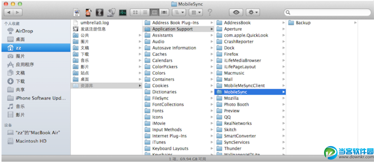Image resolution: width=374 pixels, height=162 pixels.
Task: Open the arrange-by dropdown in toolbar
Action: coord(179,12)
